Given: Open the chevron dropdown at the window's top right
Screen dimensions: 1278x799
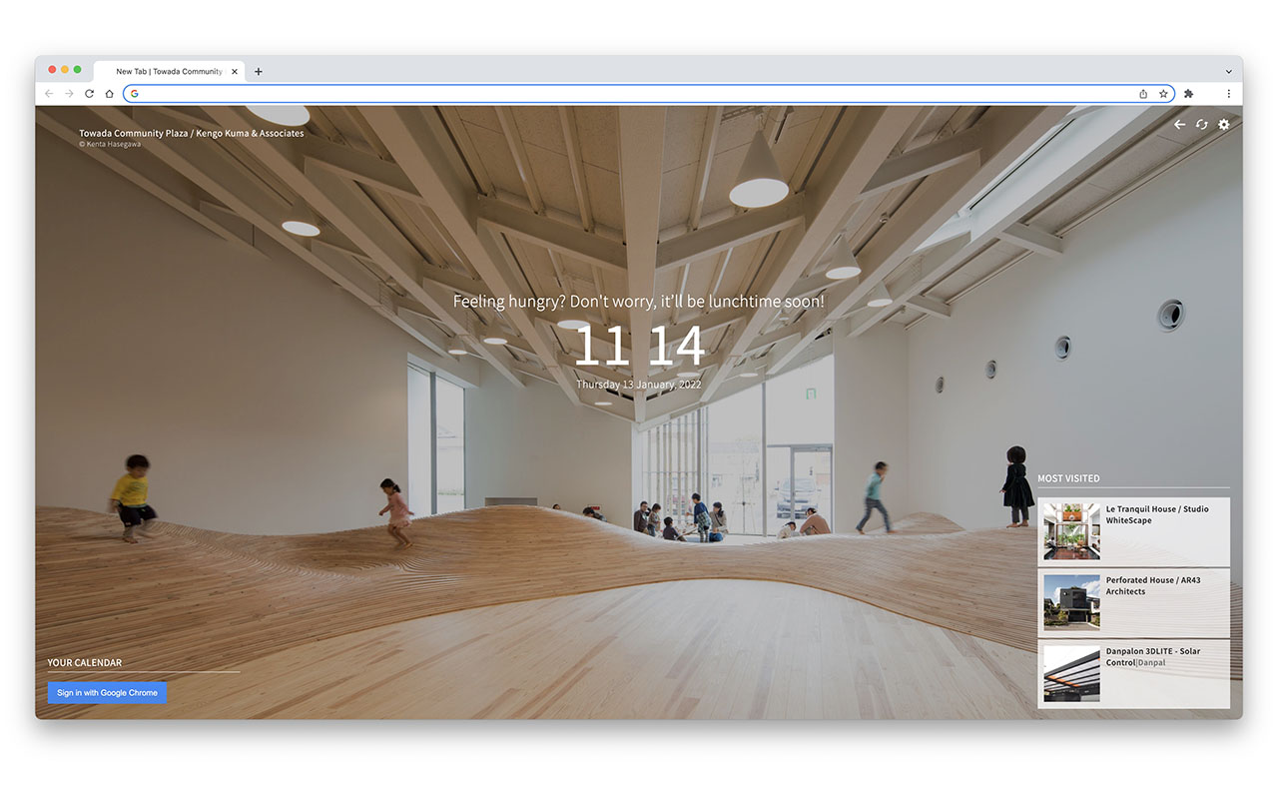Looking at the screenshot, I should 1228,71.
